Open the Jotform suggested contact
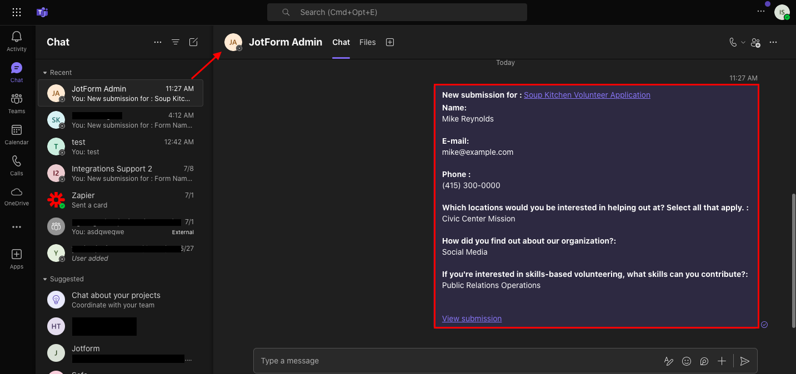The width and height of the screenshot is (796, 374). point(121,353)
